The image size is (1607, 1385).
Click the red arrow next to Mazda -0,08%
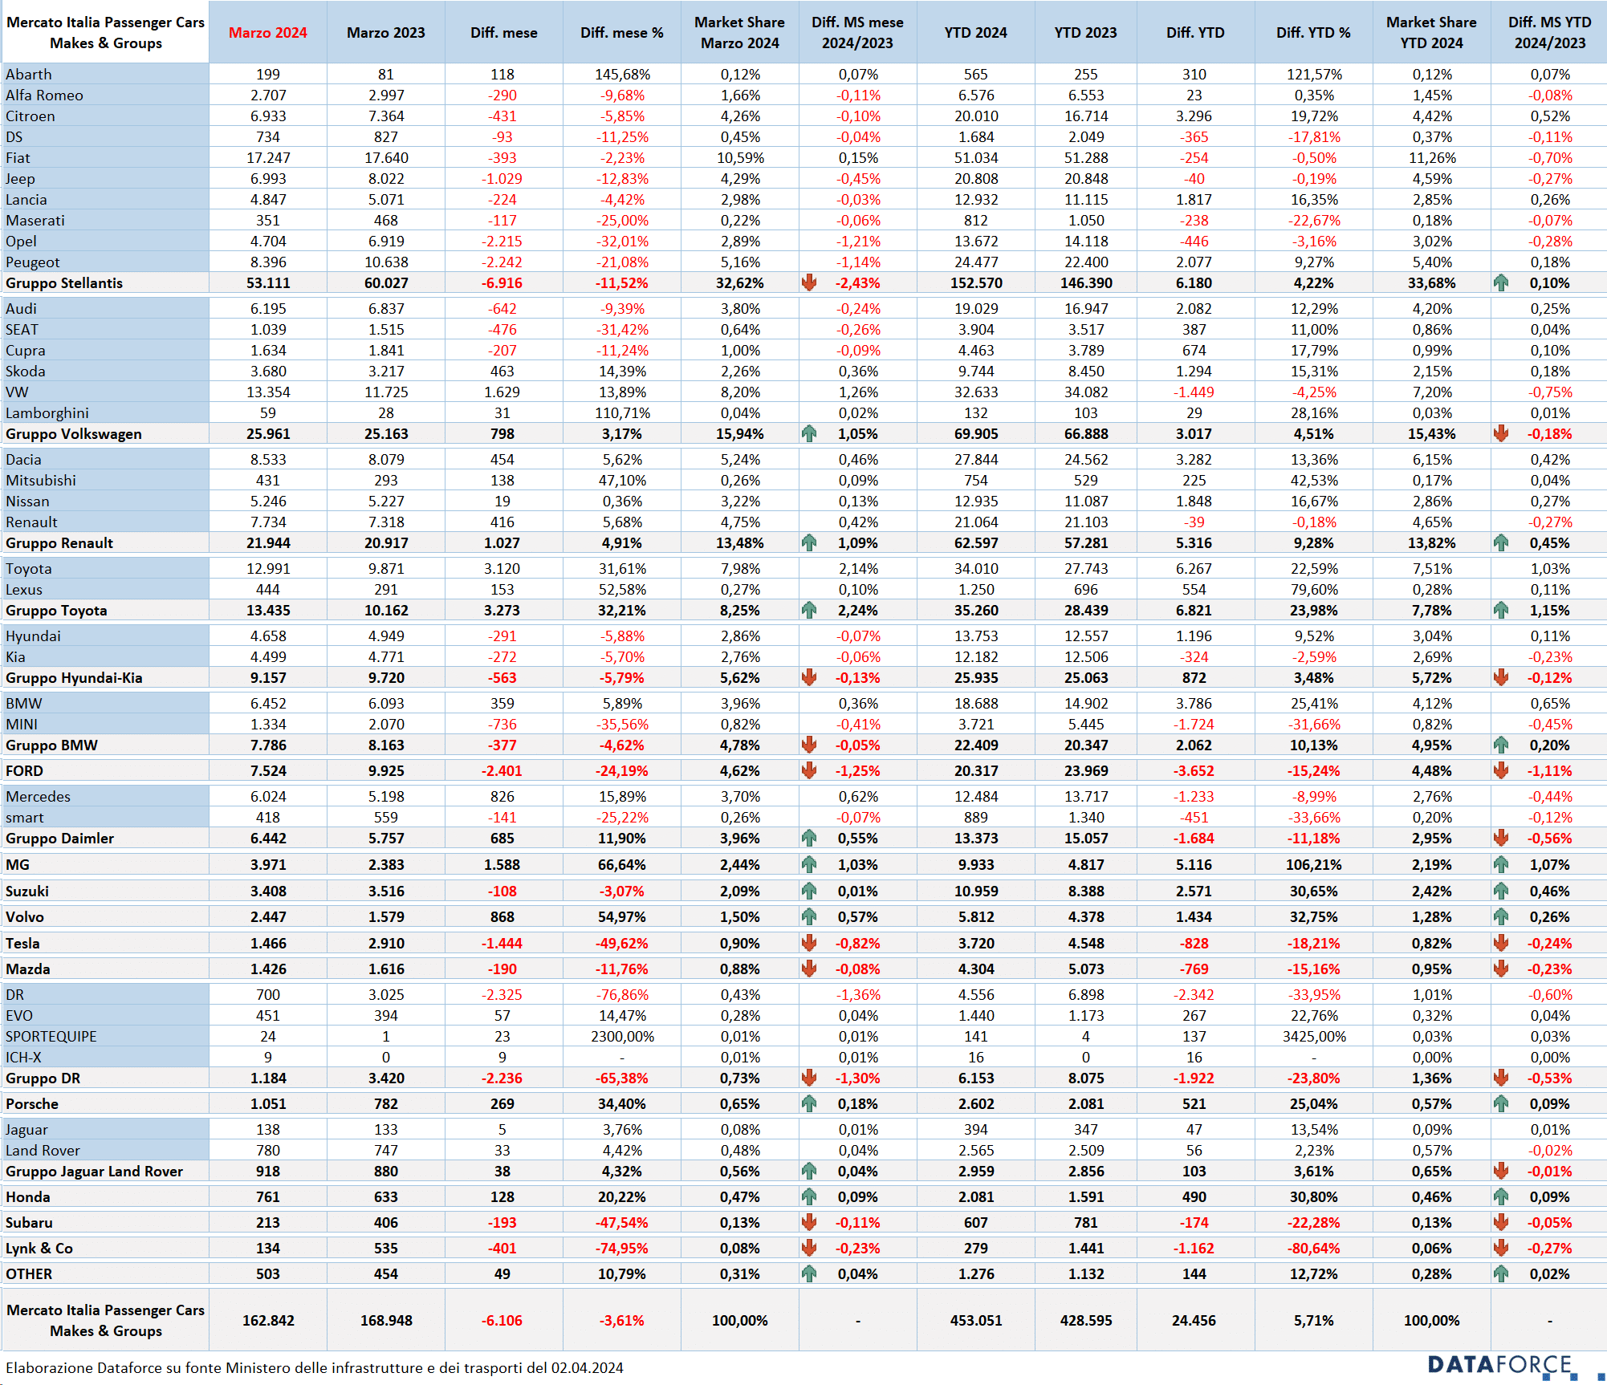point(809,969)
